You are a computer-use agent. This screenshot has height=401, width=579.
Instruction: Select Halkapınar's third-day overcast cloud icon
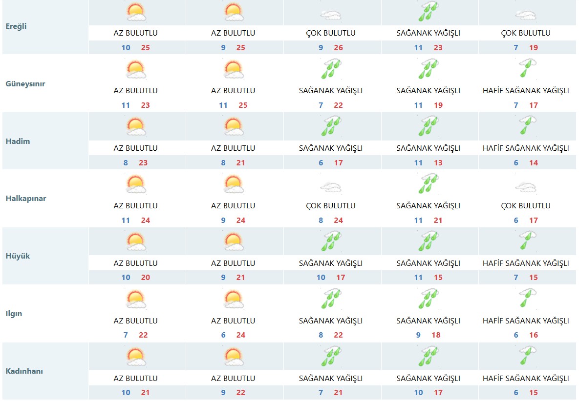pos(331,186)
